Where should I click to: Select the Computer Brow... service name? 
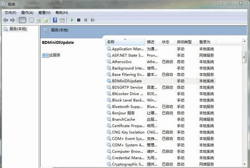[x=128, y=152]
